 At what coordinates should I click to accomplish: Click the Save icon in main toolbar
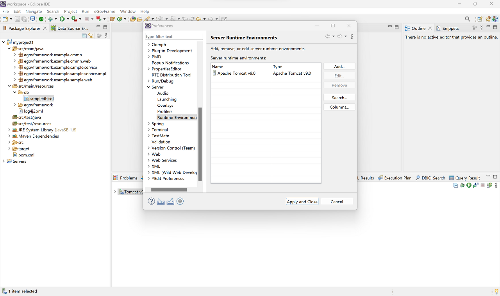(x=17, y=19)
